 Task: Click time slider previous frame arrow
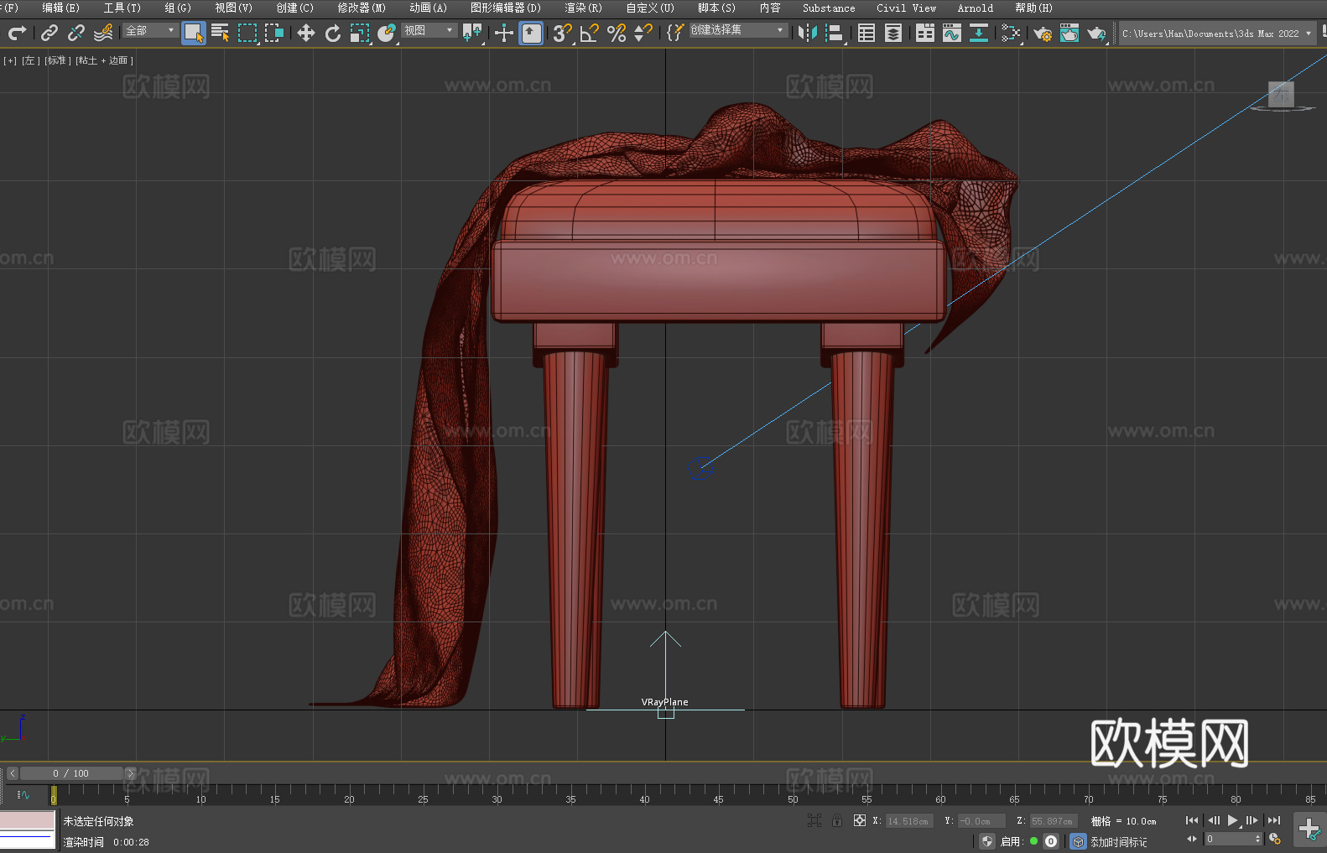point(12,773)
